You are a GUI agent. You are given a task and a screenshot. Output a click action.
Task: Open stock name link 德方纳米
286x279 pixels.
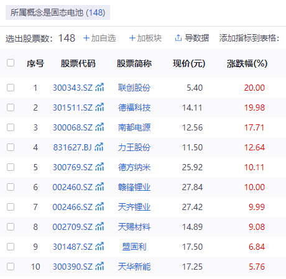pos(134,167)
